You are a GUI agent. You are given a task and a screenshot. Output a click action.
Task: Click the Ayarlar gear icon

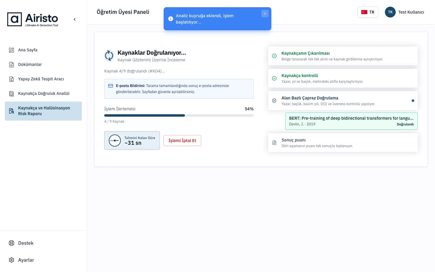click(x=11, y=260)
